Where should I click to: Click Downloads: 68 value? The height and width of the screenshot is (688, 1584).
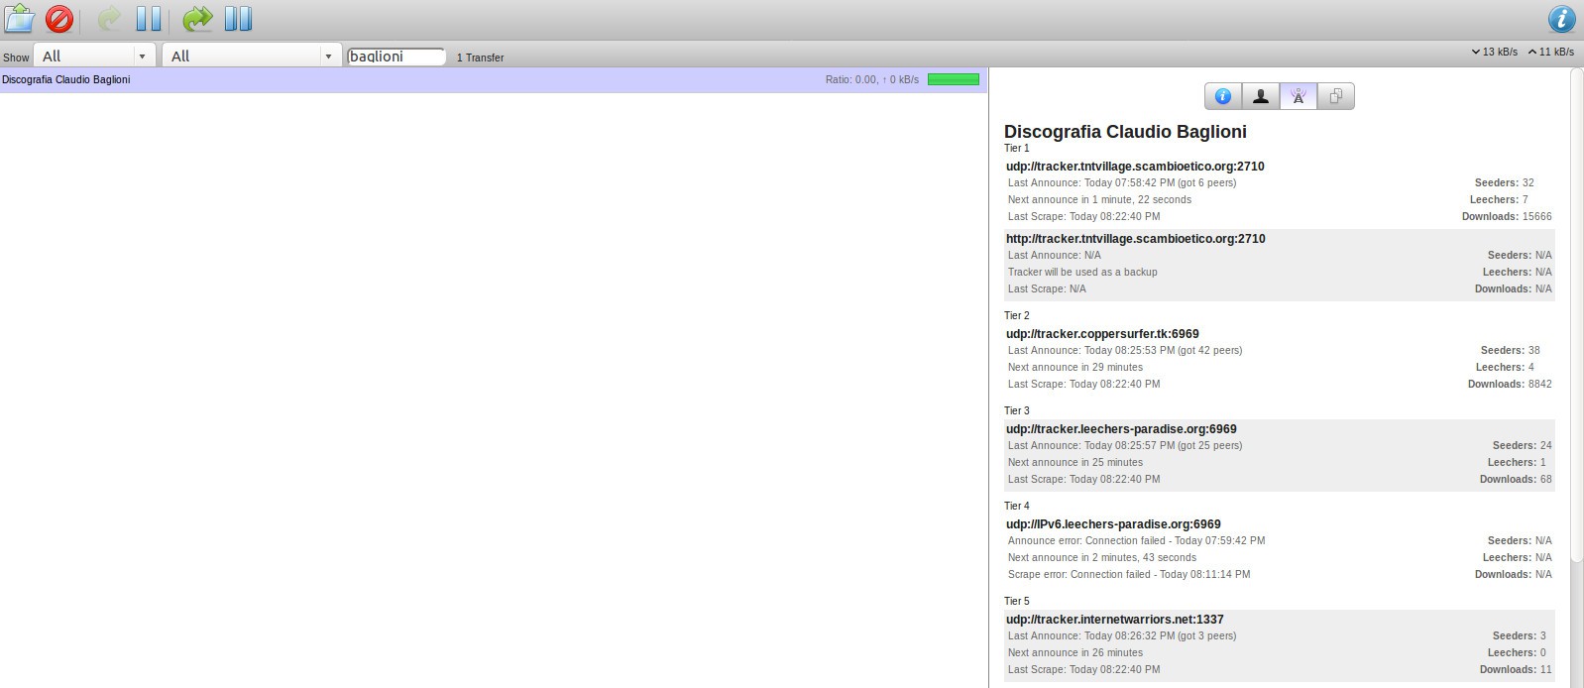point(1516,480)
